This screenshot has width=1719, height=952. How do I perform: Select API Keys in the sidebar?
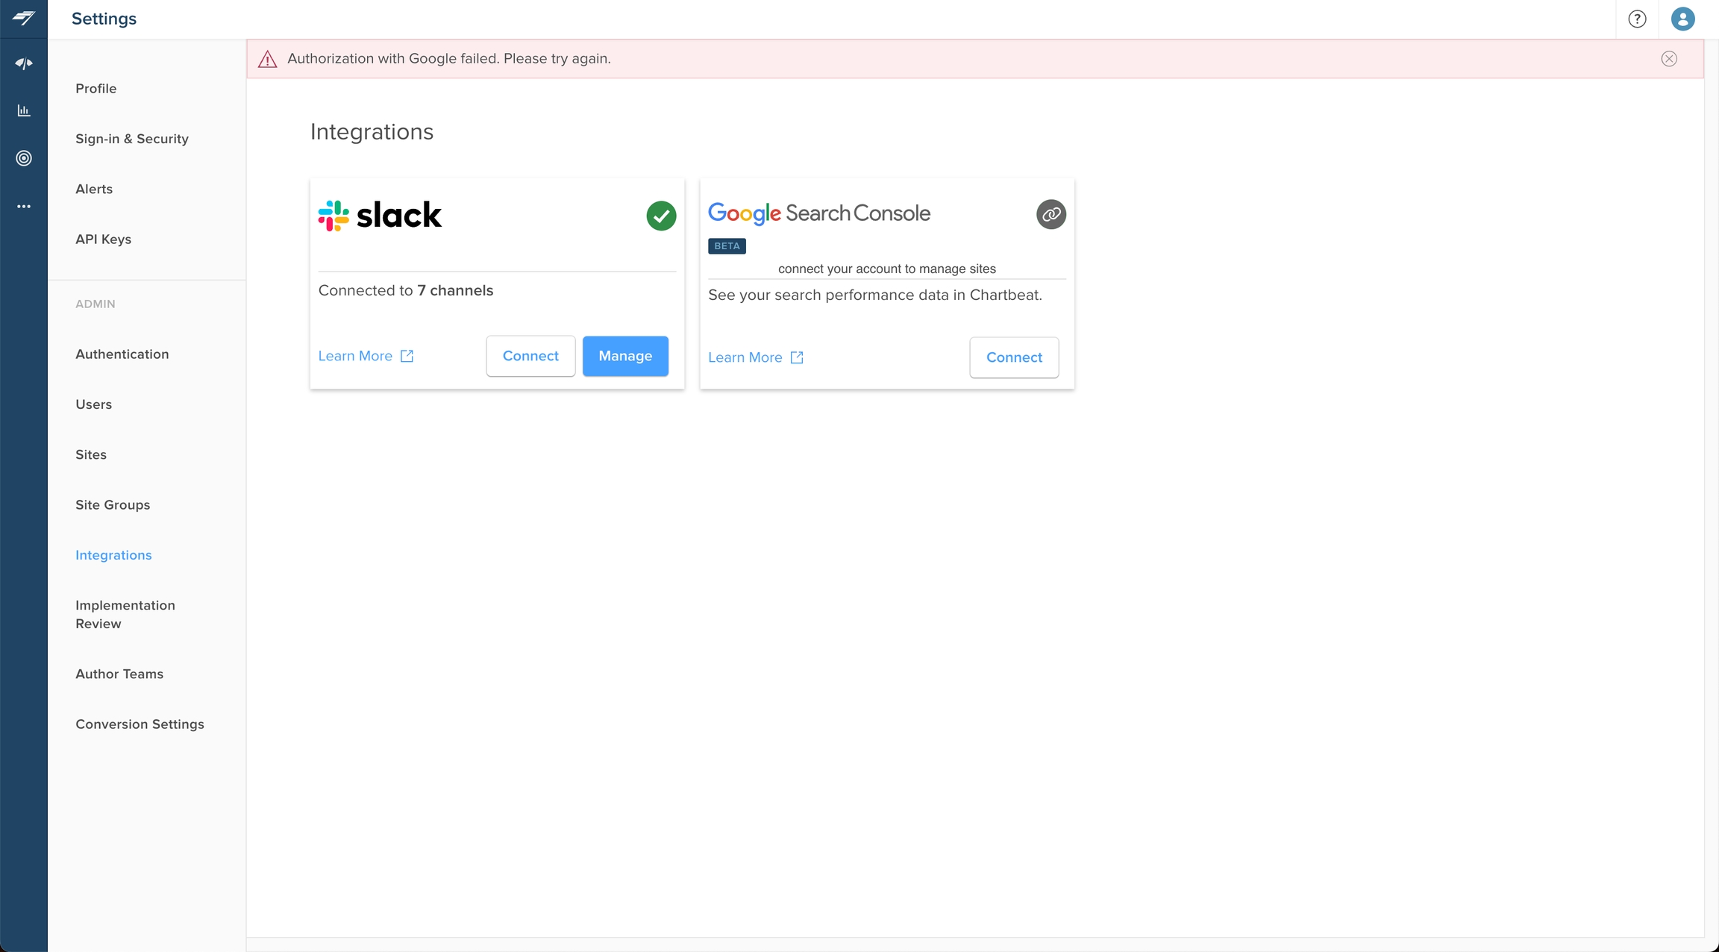(x=103, y=239)
